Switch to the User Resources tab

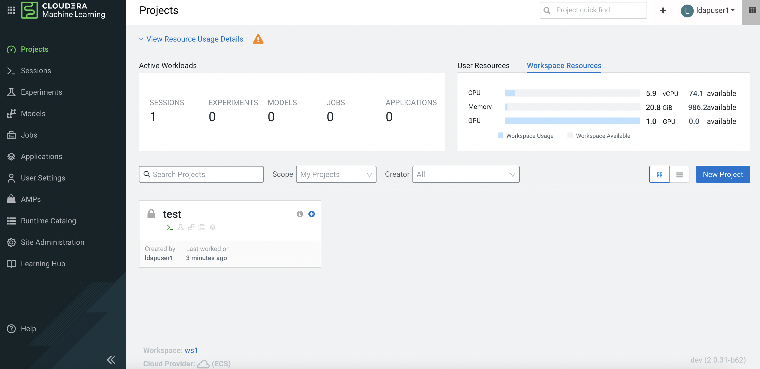coord(483,65)
